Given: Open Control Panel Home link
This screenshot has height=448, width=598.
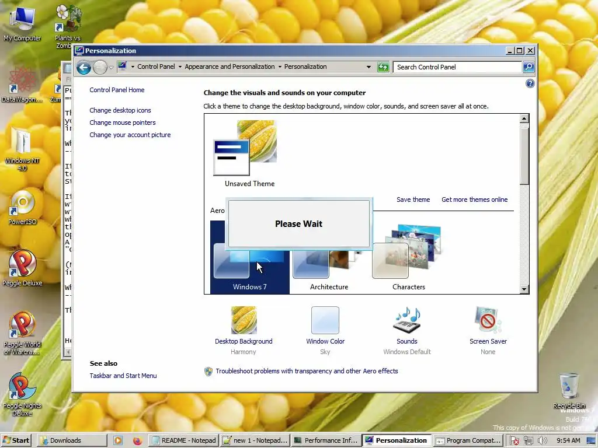Looking at the screenshot, I should tap(117, 90).
